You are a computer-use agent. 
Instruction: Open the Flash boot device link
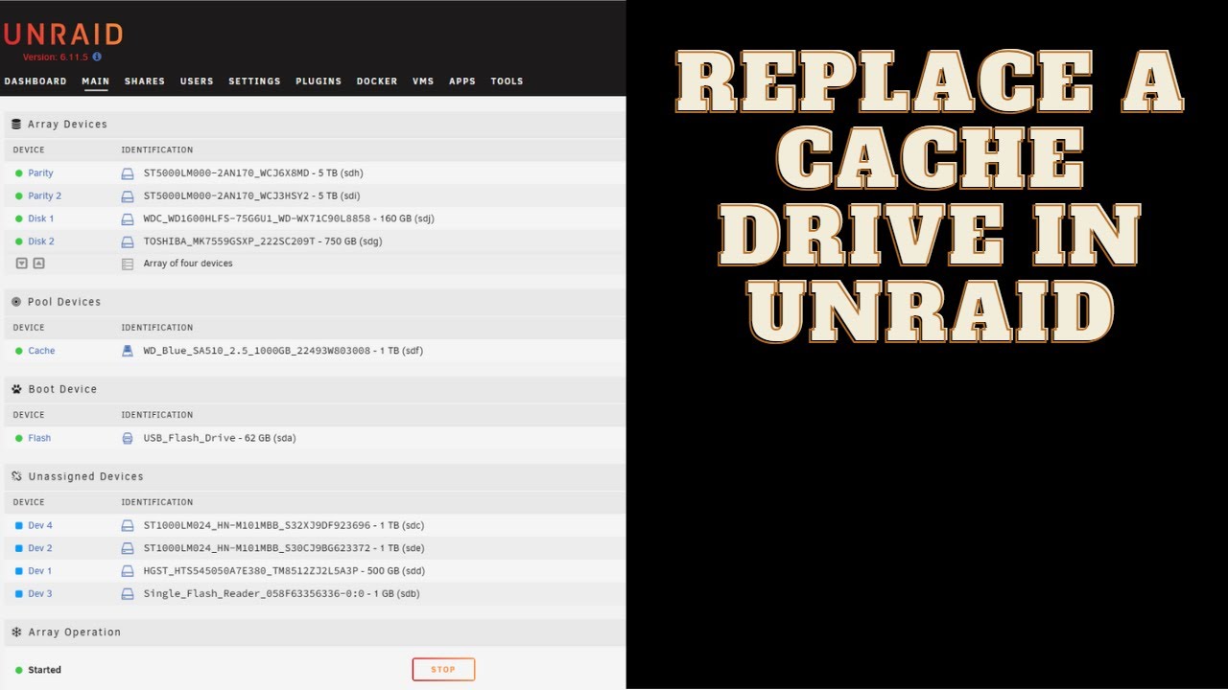39,438
